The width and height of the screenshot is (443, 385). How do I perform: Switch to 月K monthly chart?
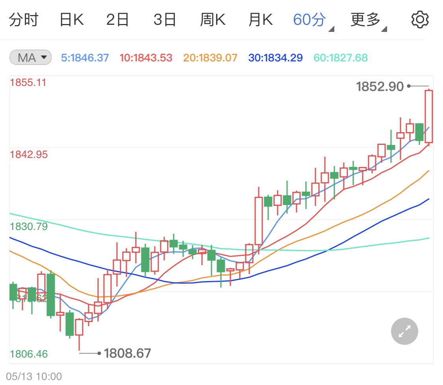click(261, 20)
